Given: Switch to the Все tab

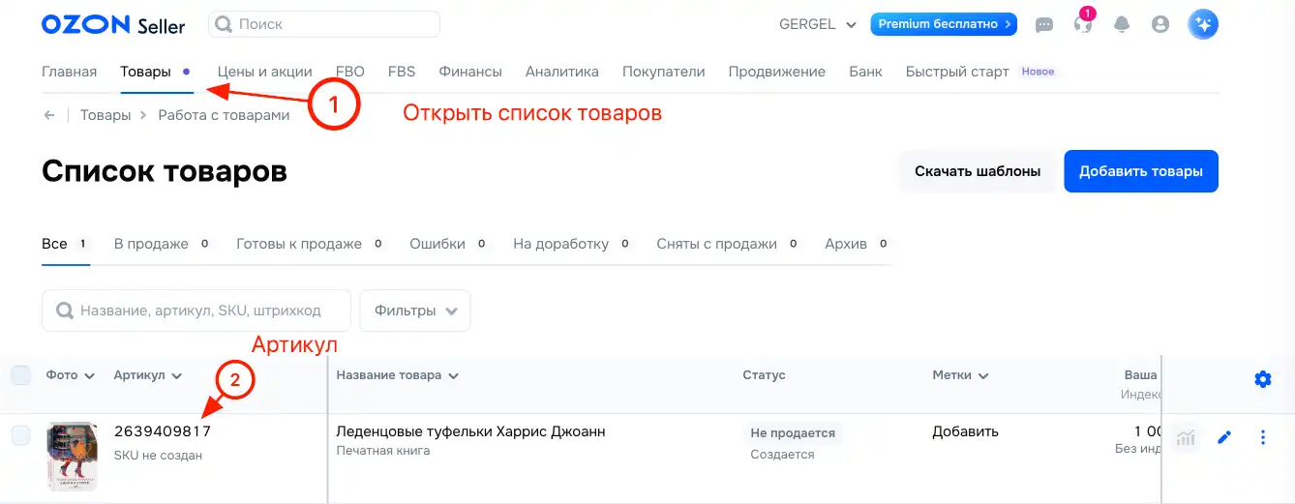Looking at the screenshot, I should click(66, 244).
